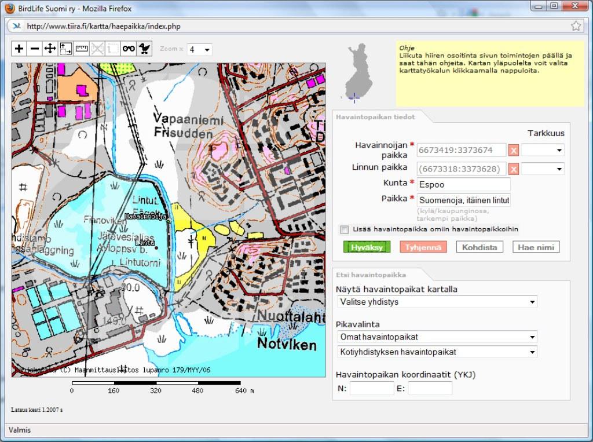This screenshot has height=442, width=593.
Task: Activate the pan/move map tool
Action: [50, 49]
